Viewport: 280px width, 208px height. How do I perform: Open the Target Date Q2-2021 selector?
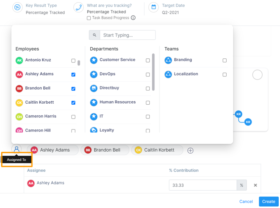point(170,12)
